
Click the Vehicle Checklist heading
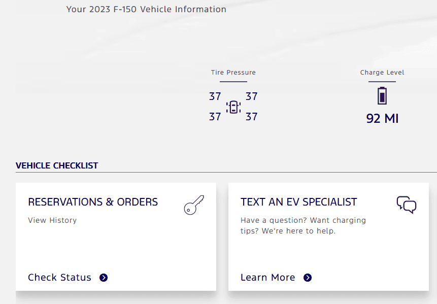point(57,165)
